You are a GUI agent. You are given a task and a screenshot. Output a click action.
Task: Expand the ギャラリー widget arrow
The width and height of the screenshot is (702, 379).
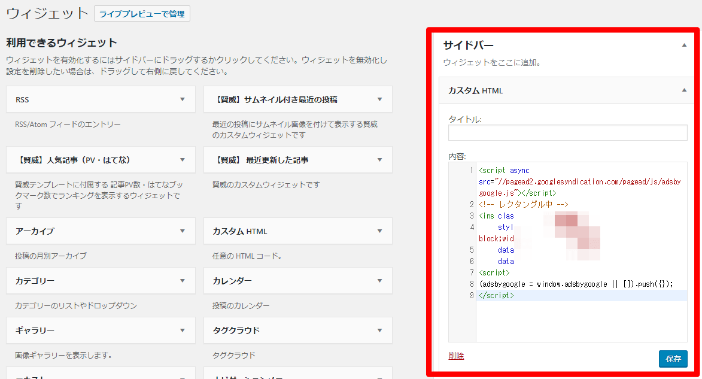182,331
